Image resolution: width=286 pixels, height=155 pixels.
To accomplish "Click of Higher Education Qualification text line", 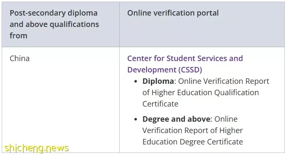I will (200, 93).
